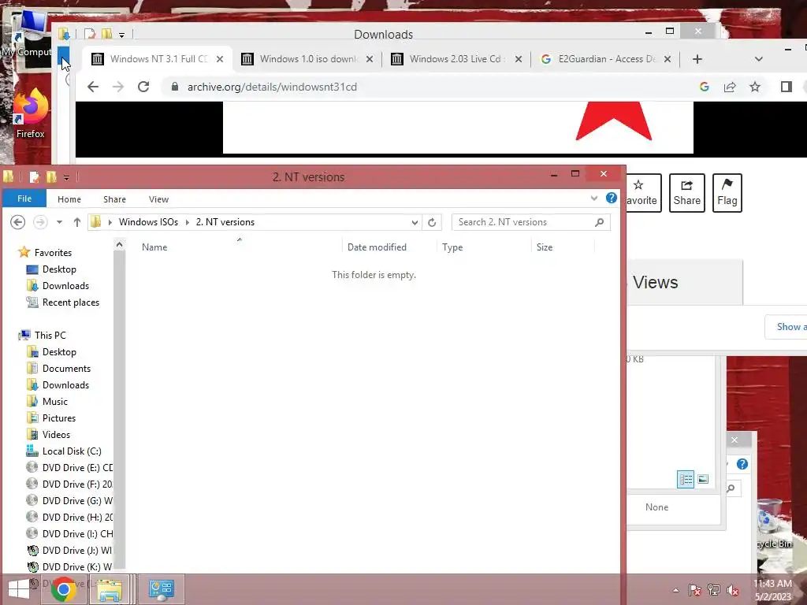Open the File menu in NT versions window
The image size is (807, 605).
[24, 199]
